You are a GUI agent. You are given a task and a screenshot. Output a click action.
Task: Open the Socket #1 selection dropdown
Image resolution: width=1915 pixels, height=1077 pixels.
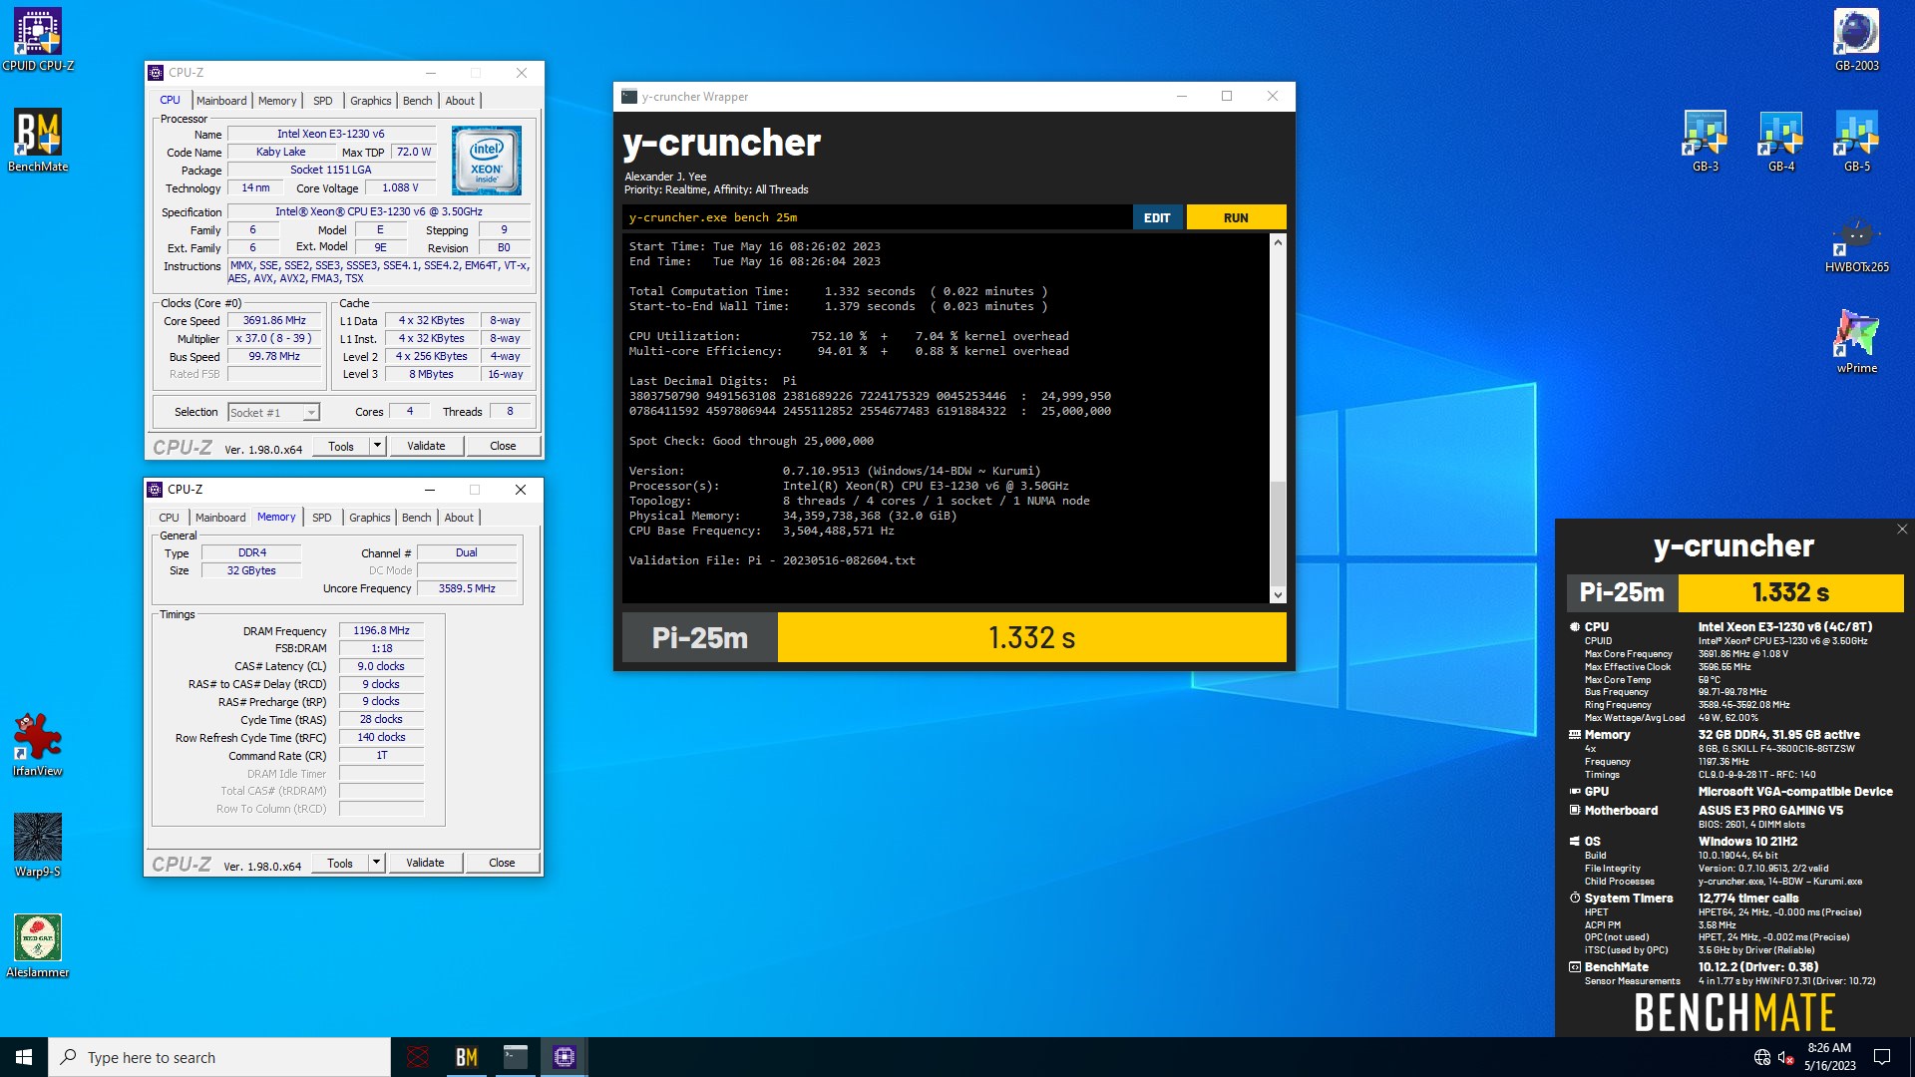click(x=273, y=413)
